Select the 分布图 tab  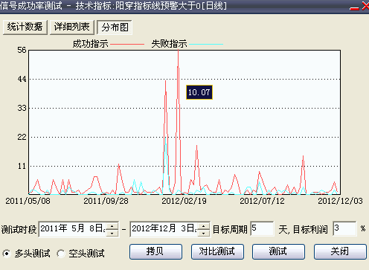click(115, 28)
